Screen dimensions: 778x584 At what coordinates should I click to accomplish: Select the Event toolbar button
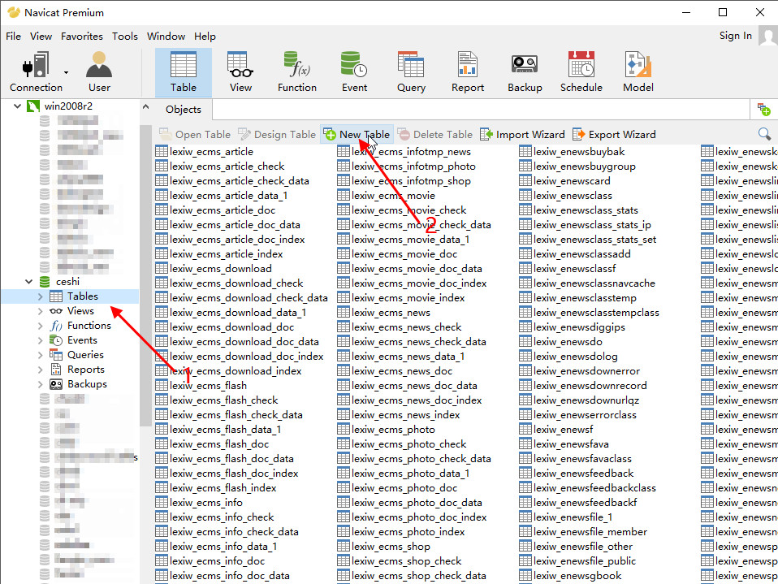pos(354,72)
